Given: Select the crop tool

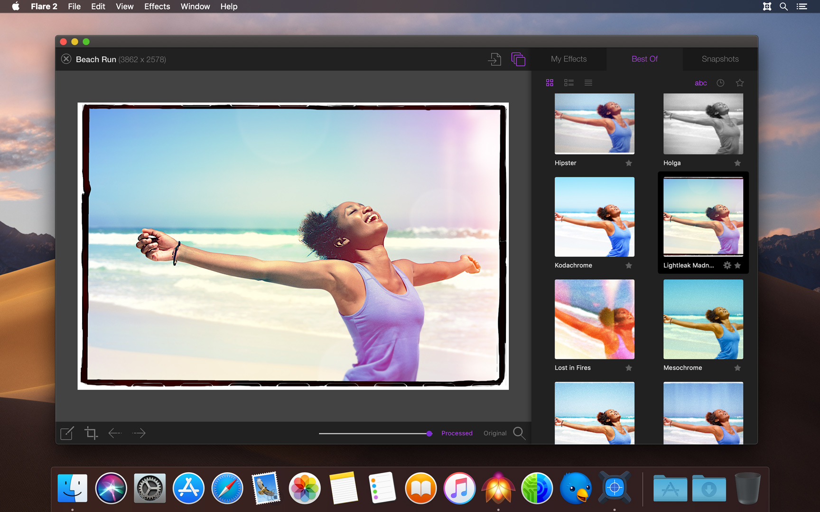Looking at the screenshot, I should [91, 433].
